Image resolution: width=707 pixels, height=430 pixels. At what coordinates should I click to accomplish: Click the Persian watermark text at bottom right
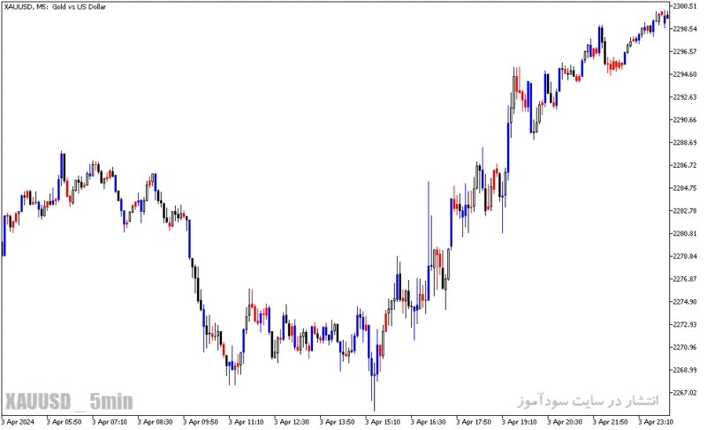coord(588,400)
